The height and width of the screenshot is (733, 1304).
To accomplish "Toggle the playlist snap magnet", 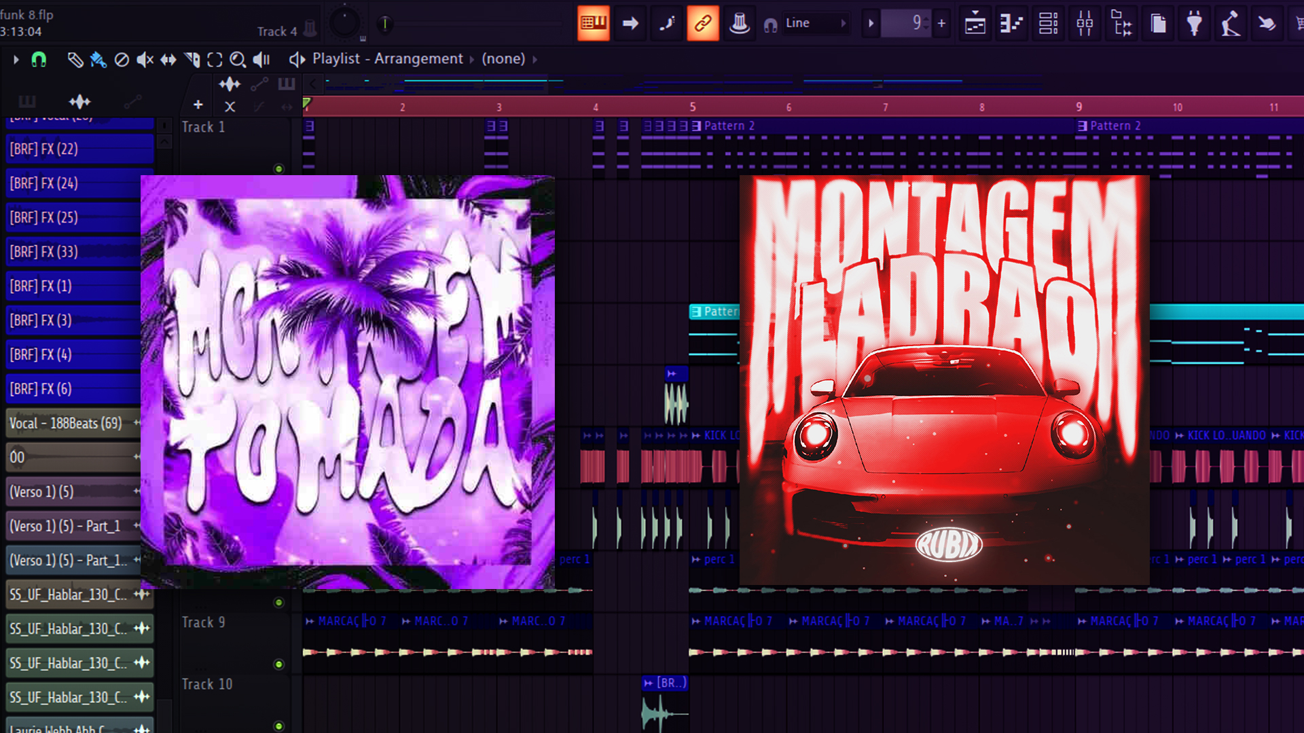I will [x=39, y=60].
